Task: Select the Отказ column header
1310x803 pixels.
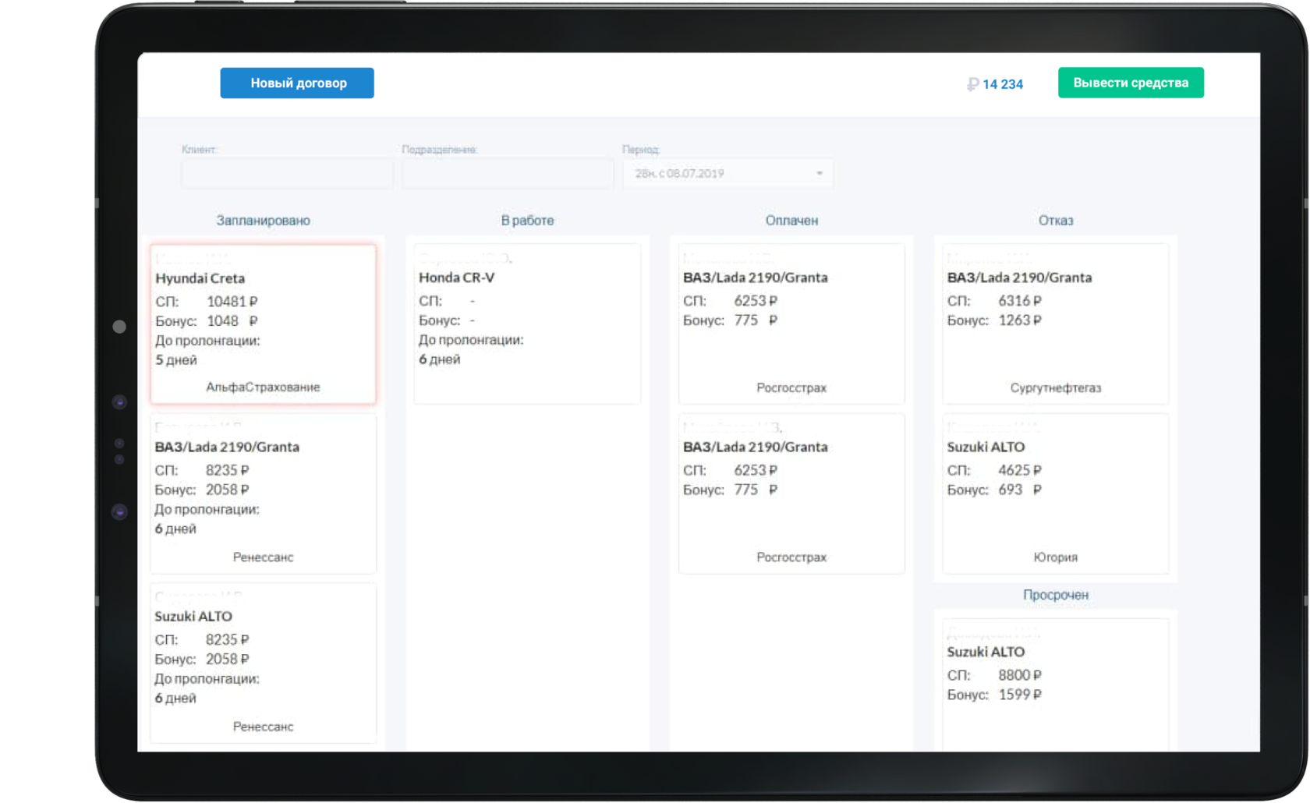Action: pyautogui.click(x=1056, y=221)
